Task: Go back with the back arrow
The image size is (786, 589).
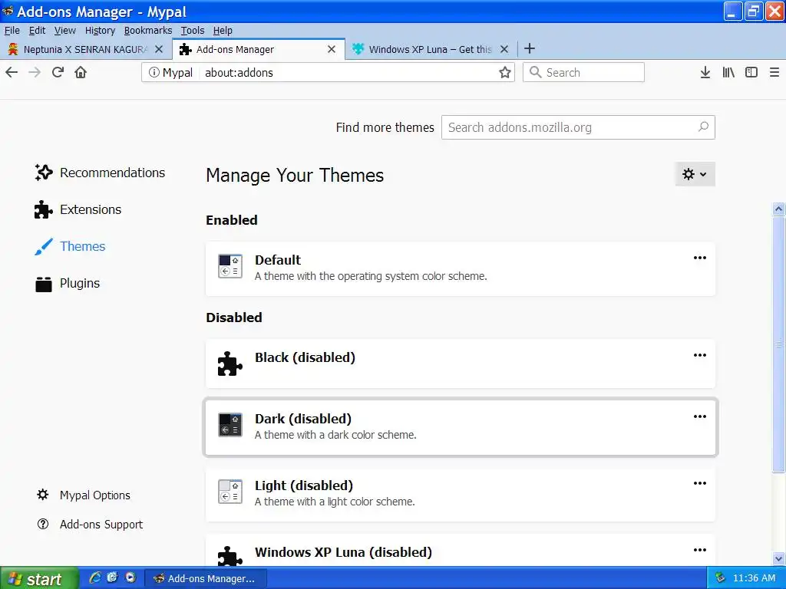Action: click(12, 73)
